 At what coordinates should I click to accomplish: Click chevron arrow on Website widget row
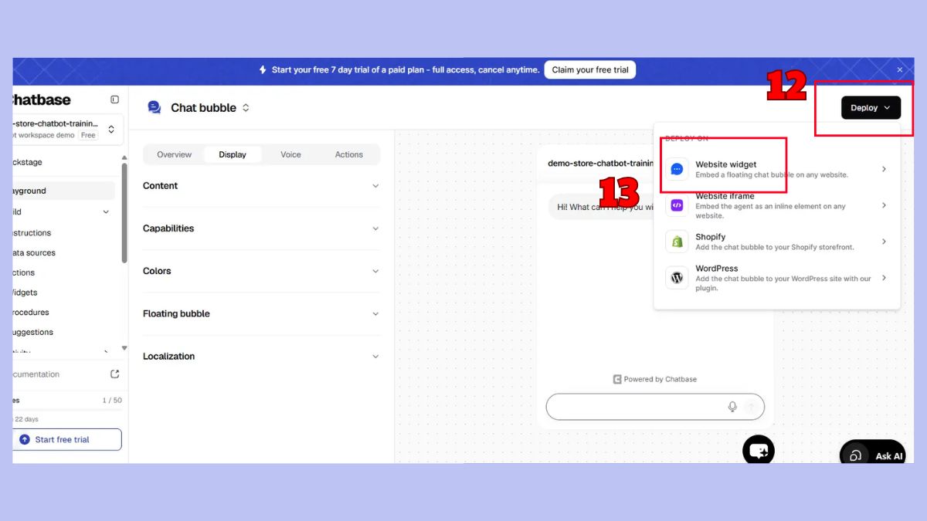point(884,169)
